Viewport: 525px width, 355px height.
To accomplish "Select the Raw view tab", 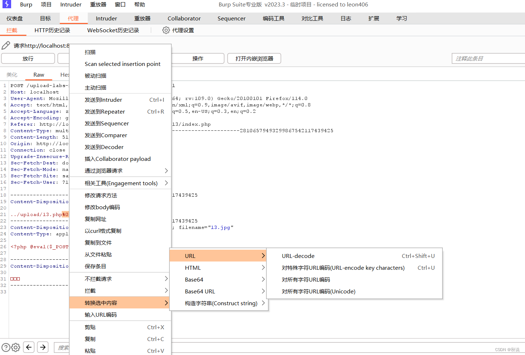I will coord(39,75).
